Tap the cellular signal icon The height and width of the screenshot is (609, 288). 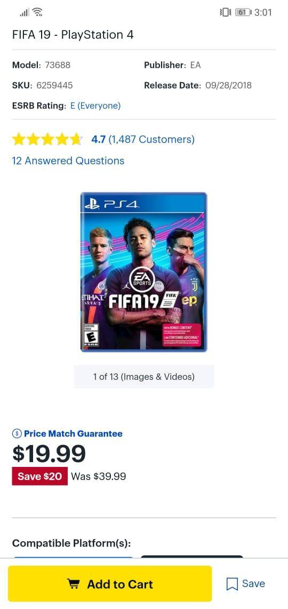24,13
